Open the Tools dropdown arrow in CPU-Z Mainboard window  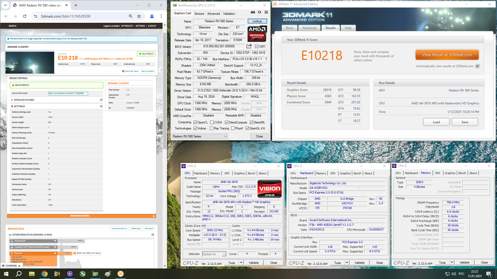[347, 263]
